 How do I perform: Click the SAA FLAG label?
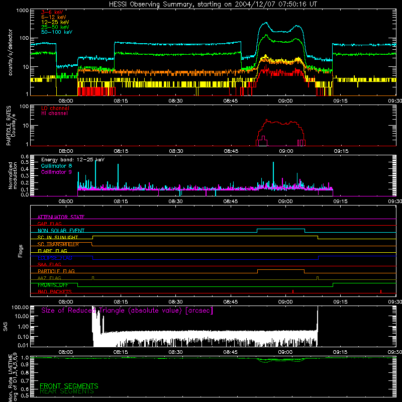(49, 264)
